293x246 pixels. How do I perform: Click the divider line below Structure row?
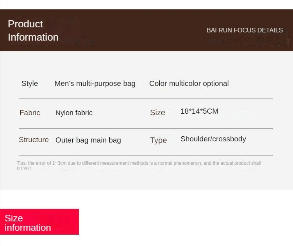pos(146,155)
